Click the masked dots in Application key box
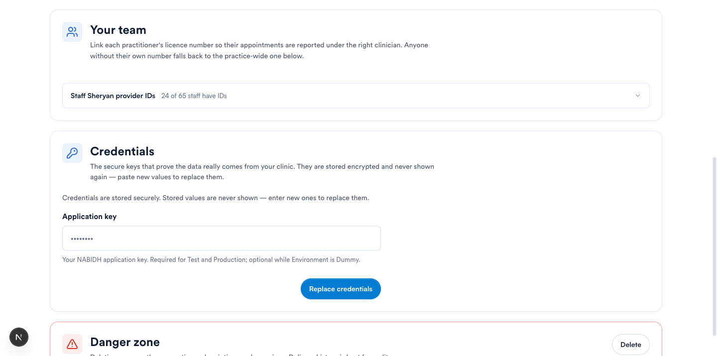Image resolution: width=717 pixels, height=356 pixels. coord(82,239)
